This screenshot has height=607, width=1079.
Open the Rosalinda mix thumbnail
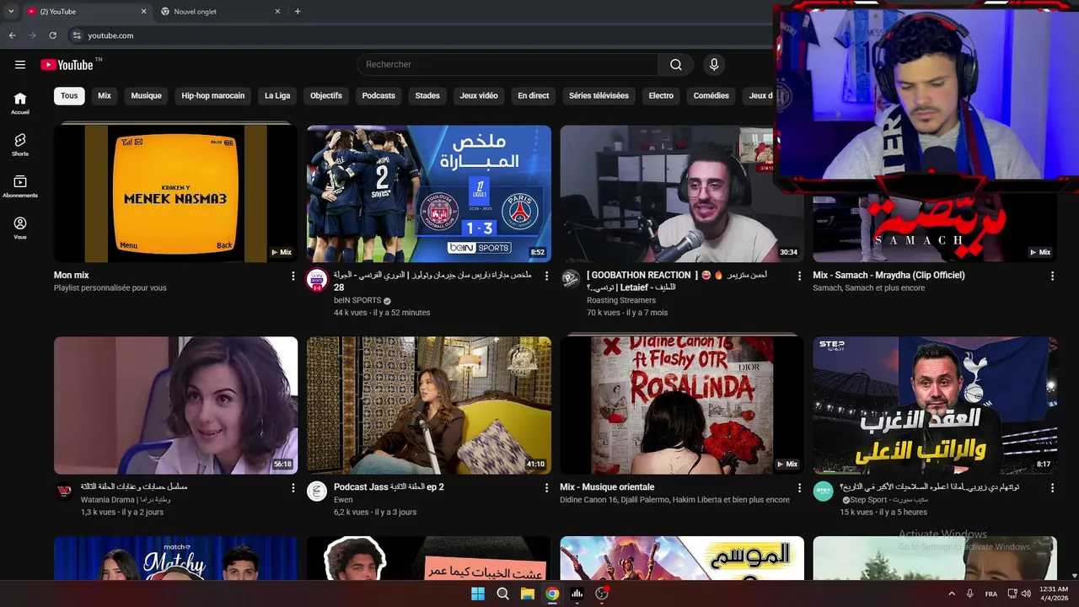[x=682, y=406]
